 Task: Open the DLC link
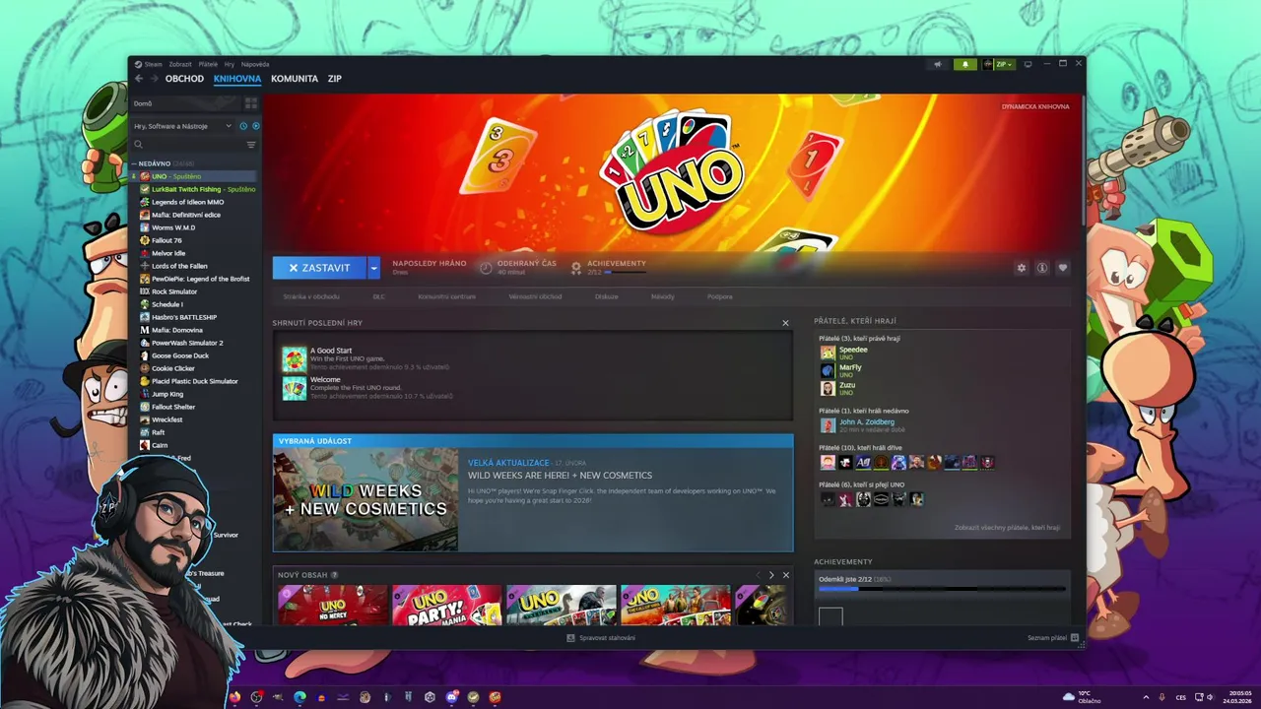(x=378, y=296)
